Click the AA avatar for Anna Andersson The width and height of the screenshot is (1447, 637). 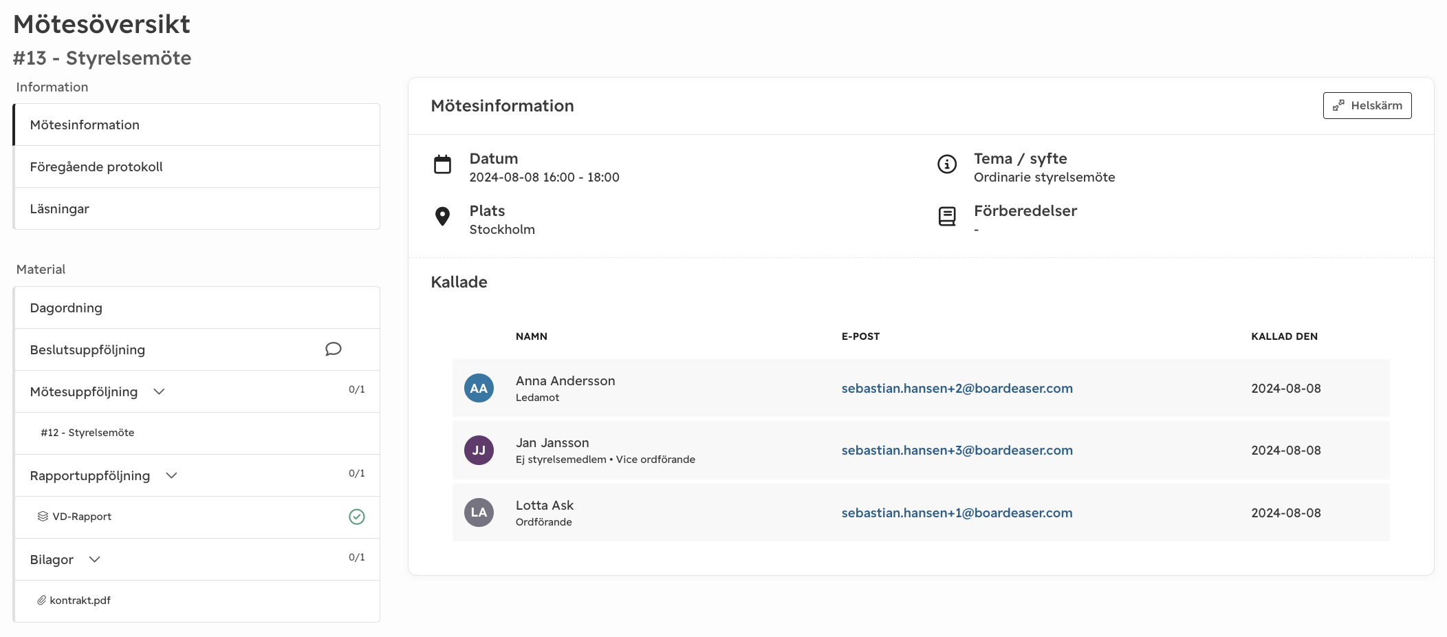click(479, 388)
